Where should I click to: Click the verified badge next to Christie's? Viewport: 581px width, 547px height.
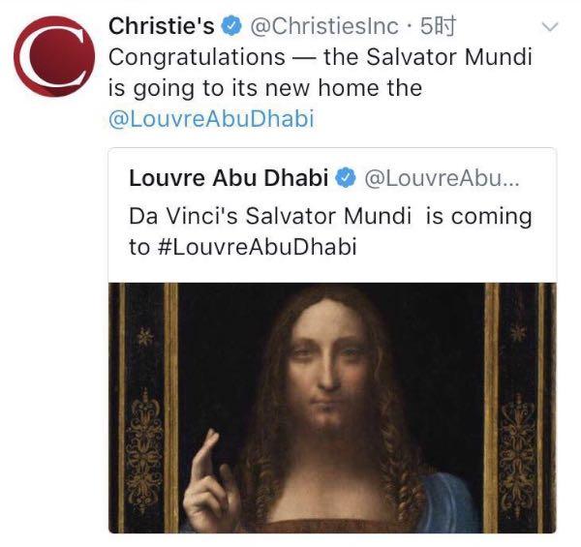click(x=233, y=26)
